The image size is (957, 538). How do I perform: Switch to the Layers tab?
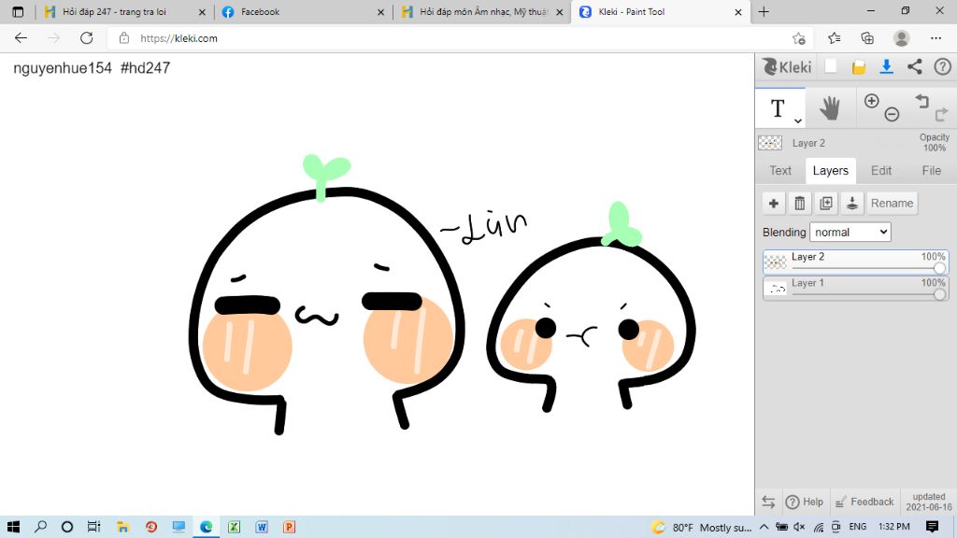point(830,171)
